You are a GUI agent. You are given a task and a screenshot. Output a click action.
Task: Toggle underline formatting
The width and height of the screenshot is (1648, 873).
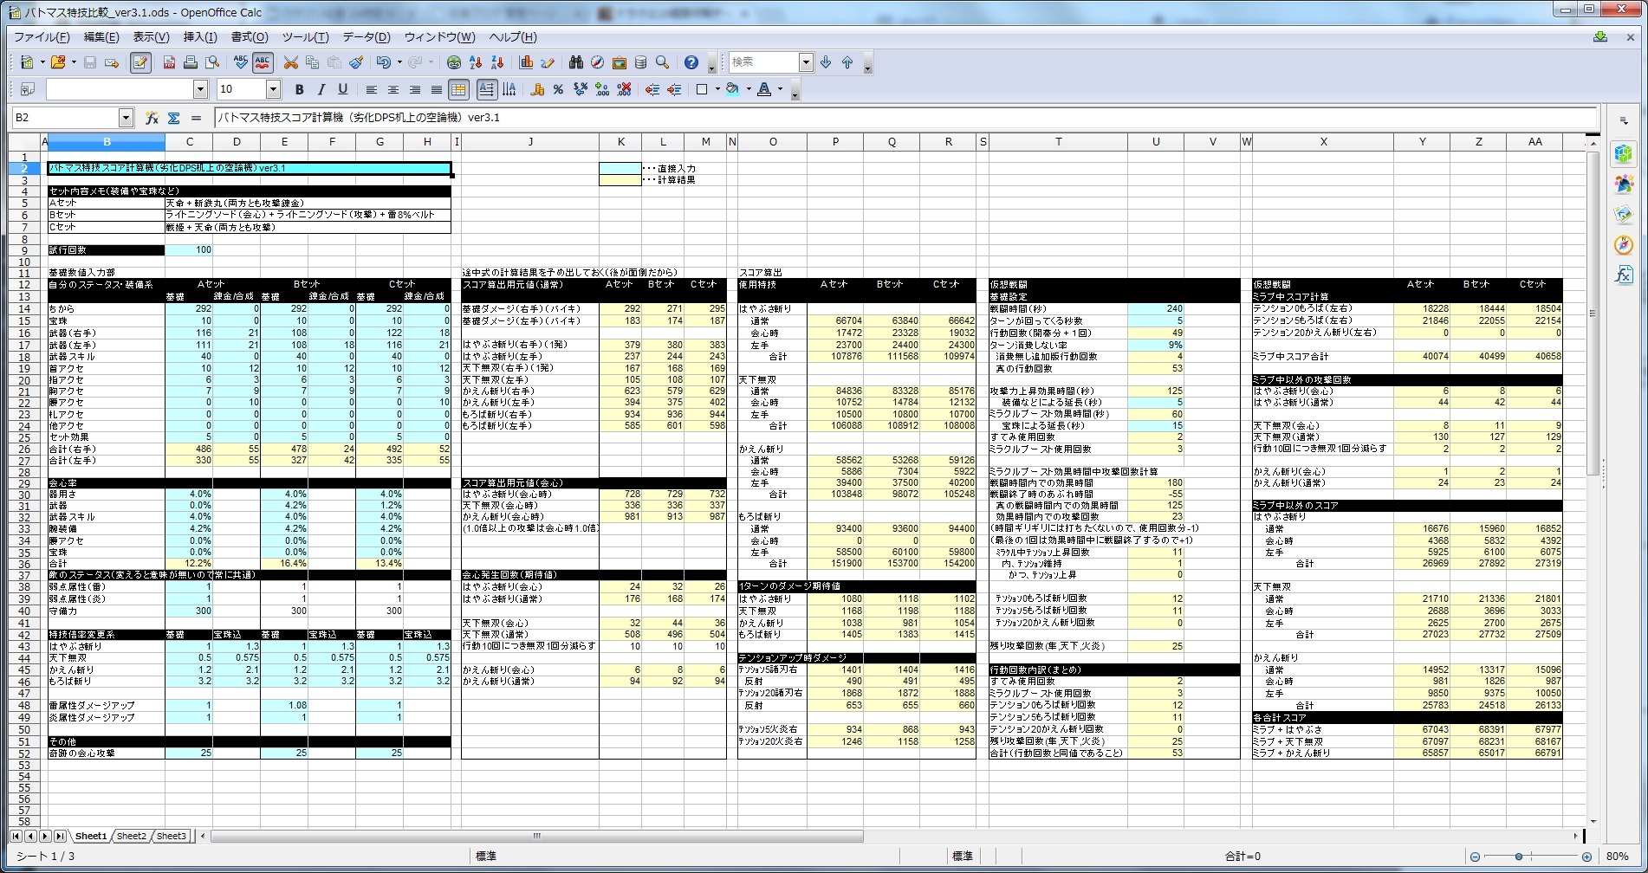coord(343,89)
